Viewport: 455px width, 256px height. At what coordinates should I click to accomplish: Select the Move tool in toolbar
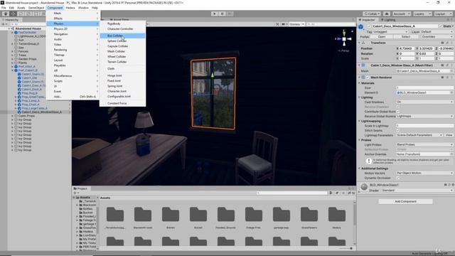[x=14, y=14]
